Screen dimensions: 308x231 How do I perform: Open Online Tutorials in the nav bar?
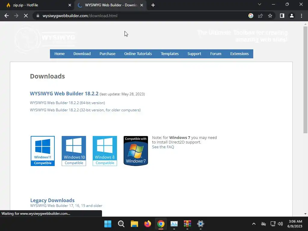click(x=138, y=54)
